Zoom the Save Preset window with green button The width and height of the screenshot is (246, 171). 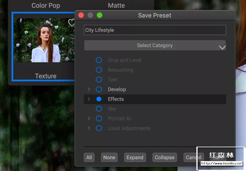click(100, 15)
